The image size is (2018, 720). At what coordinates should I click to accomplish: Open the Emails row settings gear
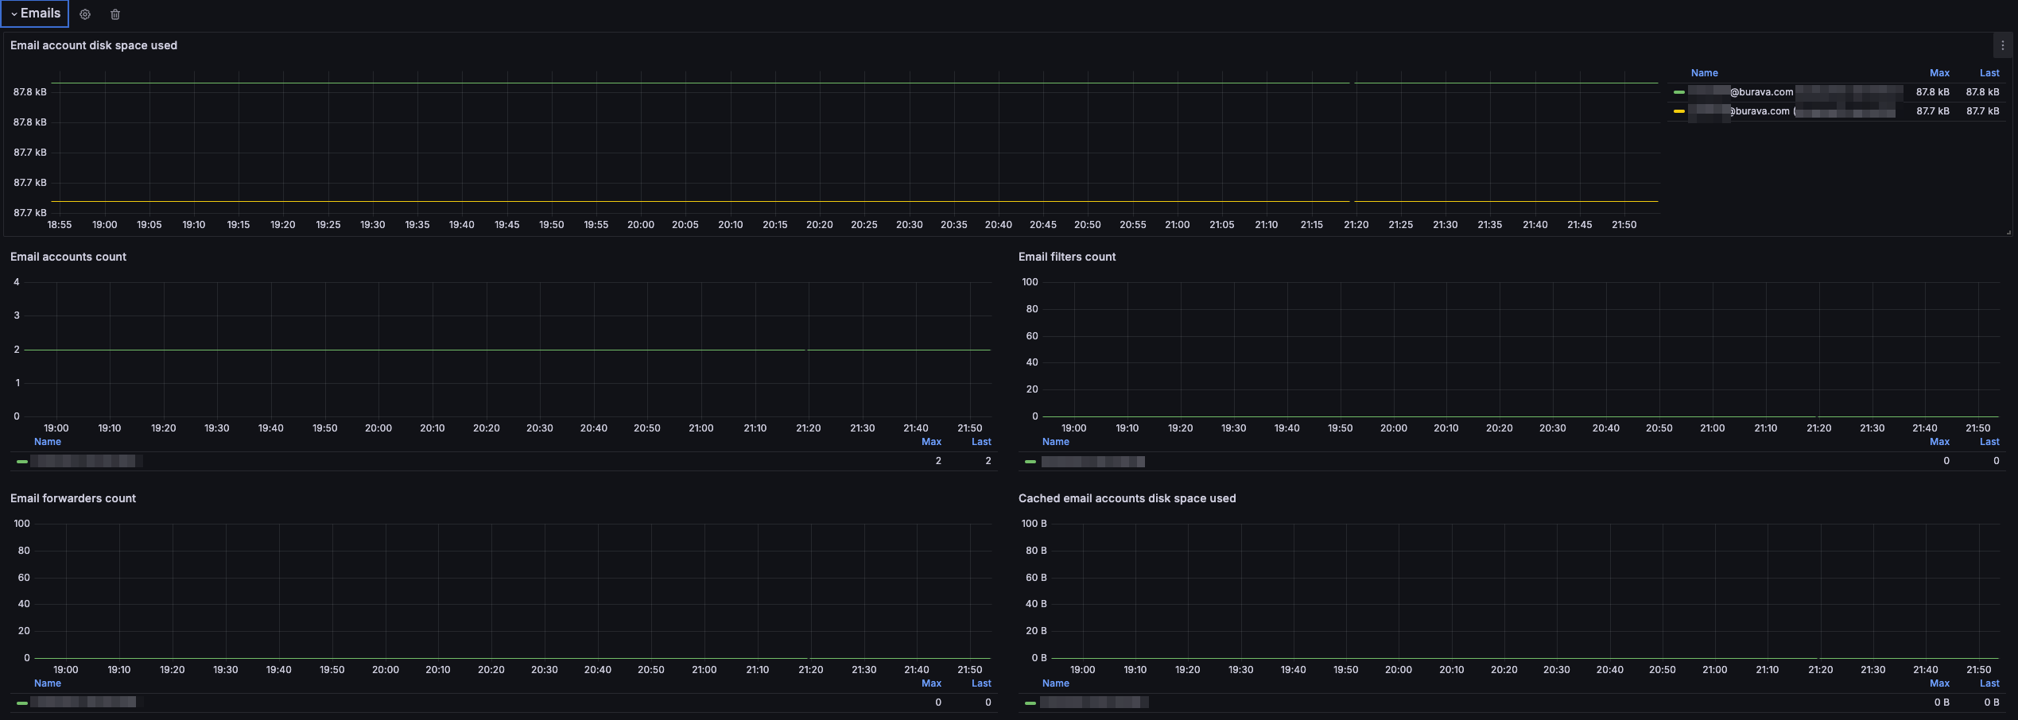85,14
